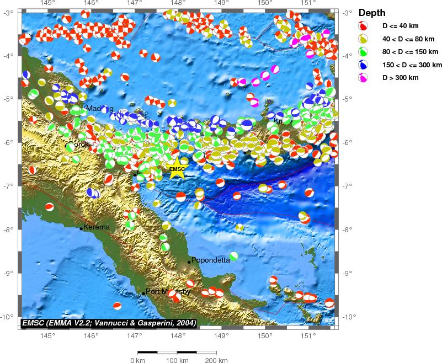Click the -7° latitude label on right axis
This screenshot has height=363, width=442.
tap(348, 186)
